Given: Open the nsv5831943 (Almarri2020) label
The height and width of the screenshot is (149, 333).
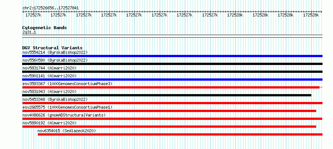Looking at the screenshot, I should [49, 91].
